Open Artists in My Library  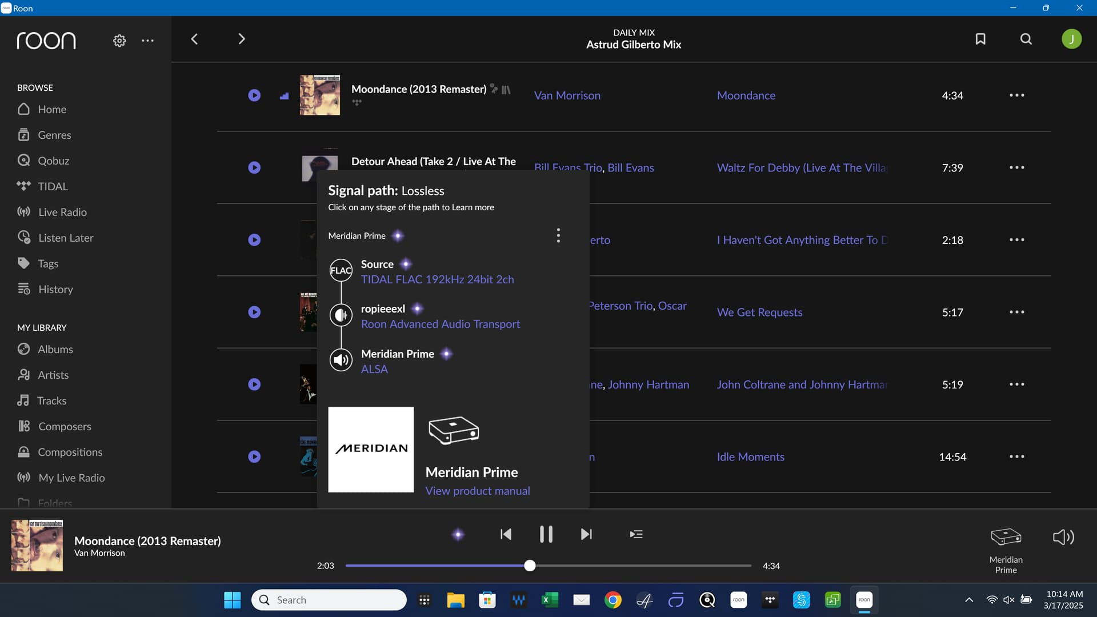point(43,375)
